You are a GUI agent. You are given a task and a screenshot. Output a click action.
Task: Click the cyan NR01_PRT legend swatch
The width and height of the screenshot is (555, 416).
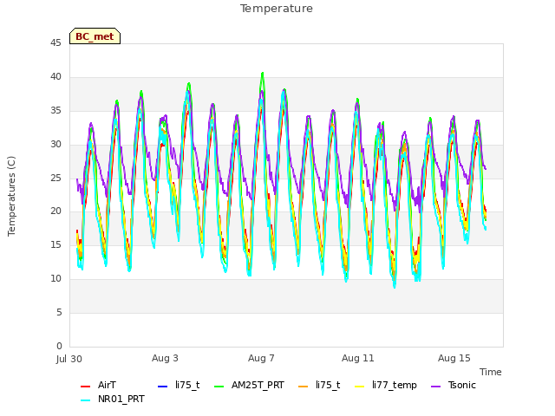tap(85, 400)
